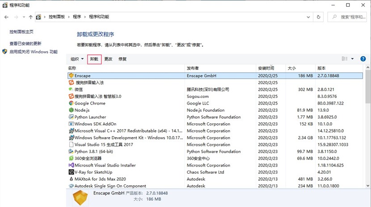Select the Google Chrome row name

[90, 103]
